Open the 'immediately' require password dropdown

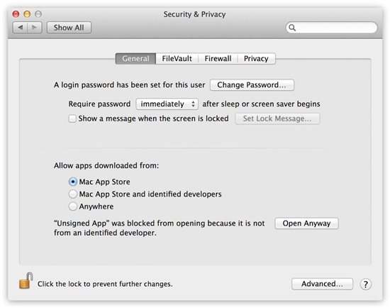coord(167,104)
